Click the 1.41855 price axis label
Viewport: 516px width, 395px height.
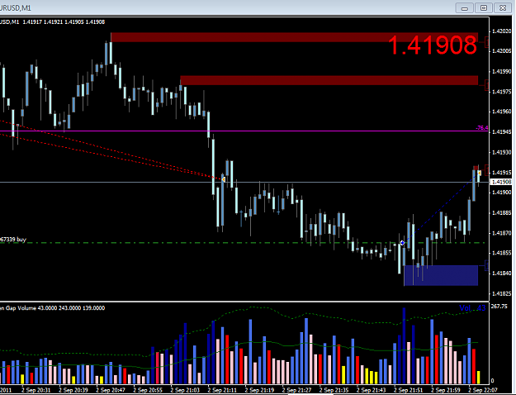pyautogui.click(x=502, y=253)
